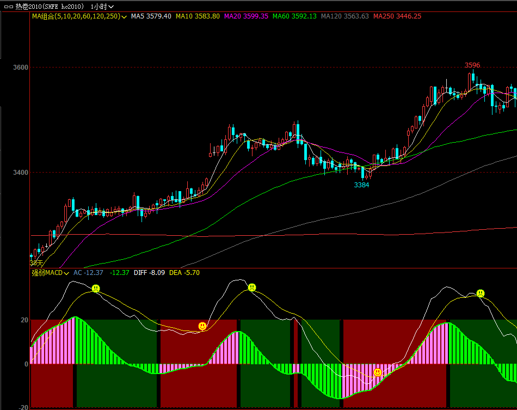517x410 pixels.
Task: Click the MA250 3446.25 value
Action: pyautogui.click(x=397, y=16)
